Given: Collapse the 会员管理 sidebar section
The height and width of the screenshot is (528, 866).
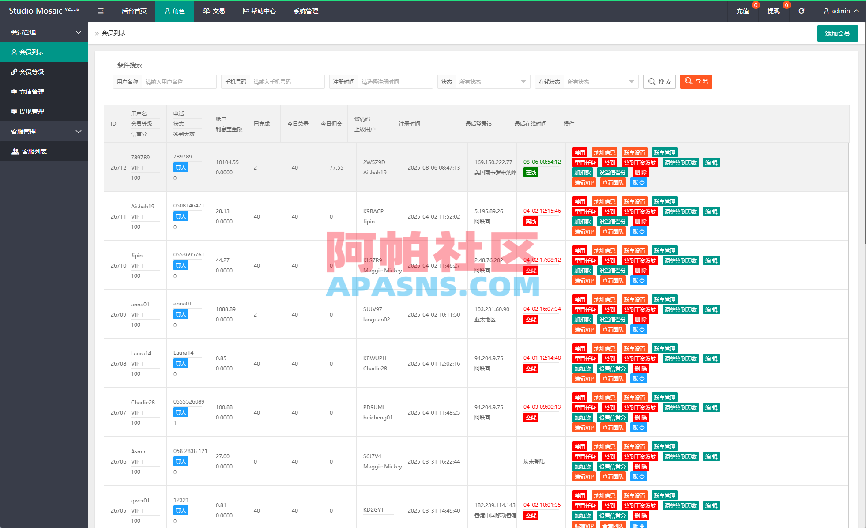Looking at the screenshot, I should [x=44, y=32].
